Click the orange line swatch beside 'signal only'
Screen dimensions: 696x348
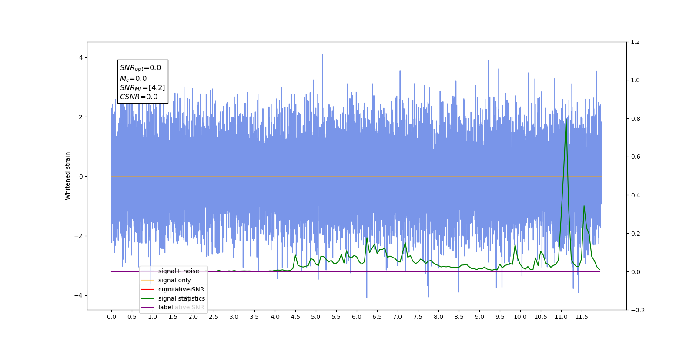[148, 280]
